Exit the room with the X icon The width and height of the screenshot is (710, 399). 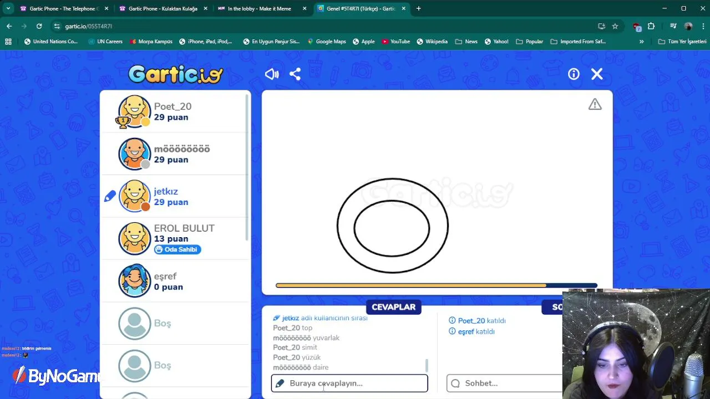(x=597, y=74)
